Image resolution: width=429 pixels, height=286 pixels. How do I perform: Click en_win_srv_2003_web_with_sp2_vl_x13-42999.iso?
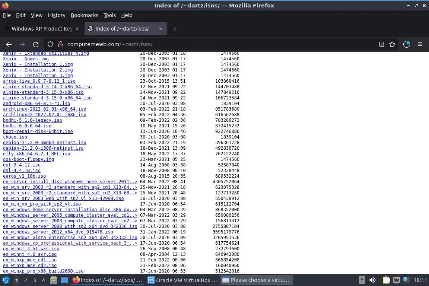pos(63,198)
